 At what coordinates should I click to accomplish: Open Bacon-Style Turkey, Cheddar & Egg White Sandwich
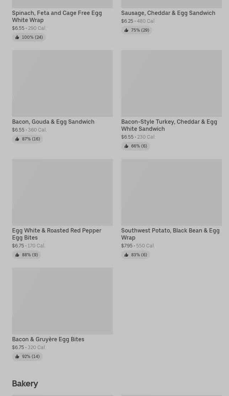(x=169, y=125)
